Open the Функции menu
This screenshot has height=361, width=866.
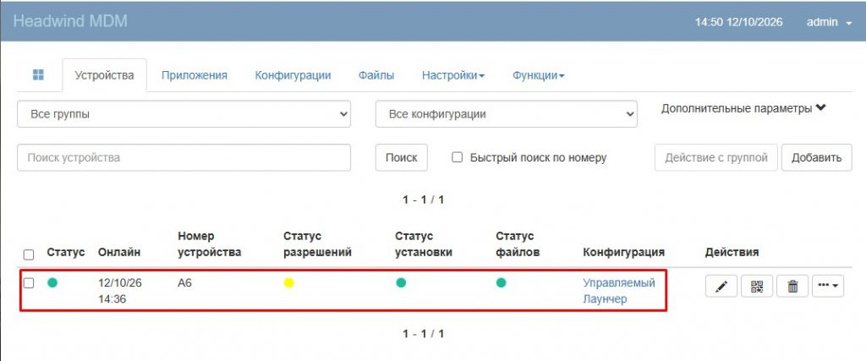click(x=539, y=75)
